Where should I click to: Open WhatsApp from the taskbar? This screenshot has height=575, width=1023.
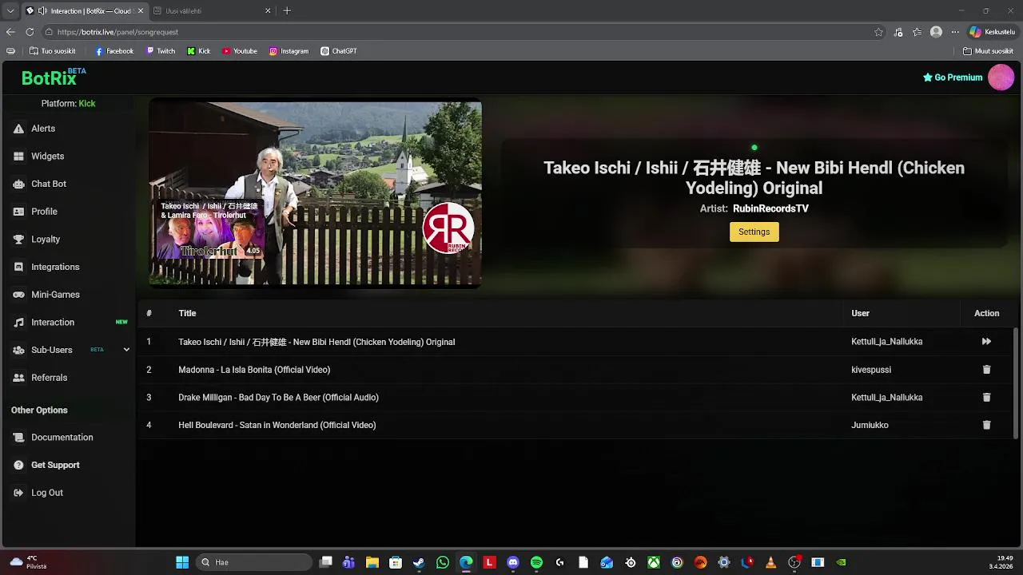point(443,562)
